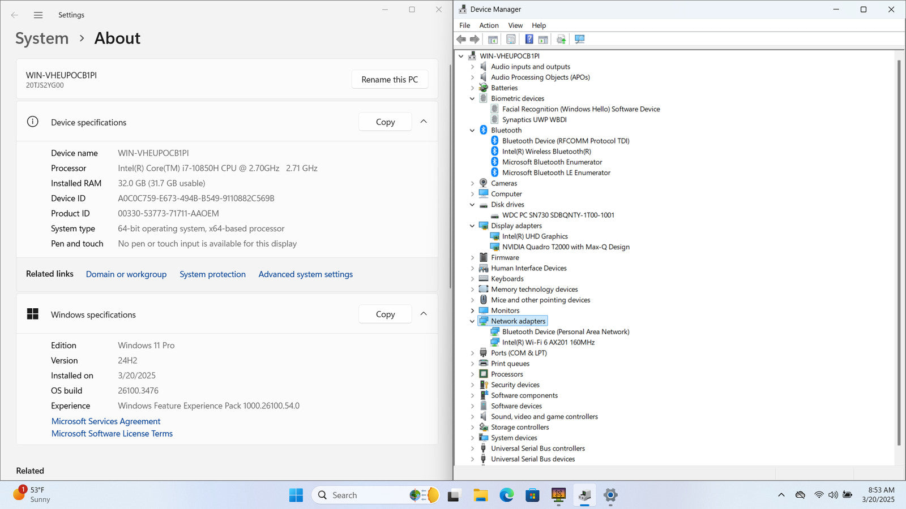The image size is (906, 509).
Task: Click the Scan for hardware changes toolbar icon
Action: (x=579, y=39)
